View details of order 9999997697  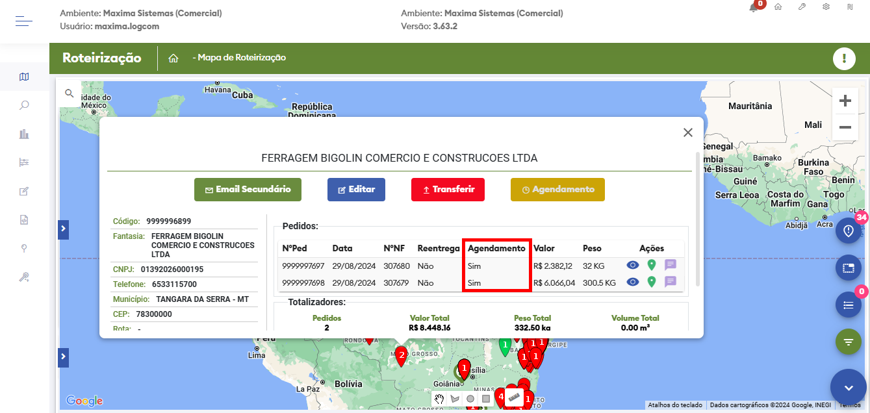pos(632,265)
